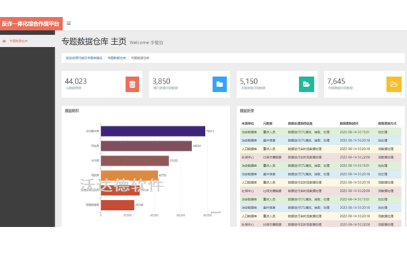Select the purple bar valued 78212
Viewport: 407px width, 257px height.
(x=153, y=131)
